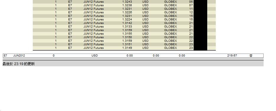This screenshot has width=276, height=111.
Task: Select the 1.3151 price cell
Action: (127, 44)
